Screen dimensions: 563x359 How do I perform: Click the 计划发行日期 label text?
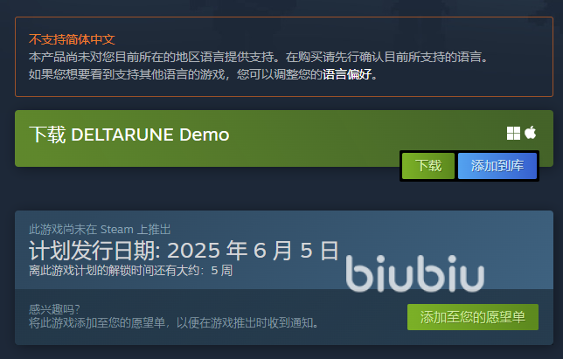pos(94,251)
